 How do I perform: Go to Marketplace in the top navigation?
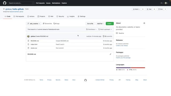56,3
